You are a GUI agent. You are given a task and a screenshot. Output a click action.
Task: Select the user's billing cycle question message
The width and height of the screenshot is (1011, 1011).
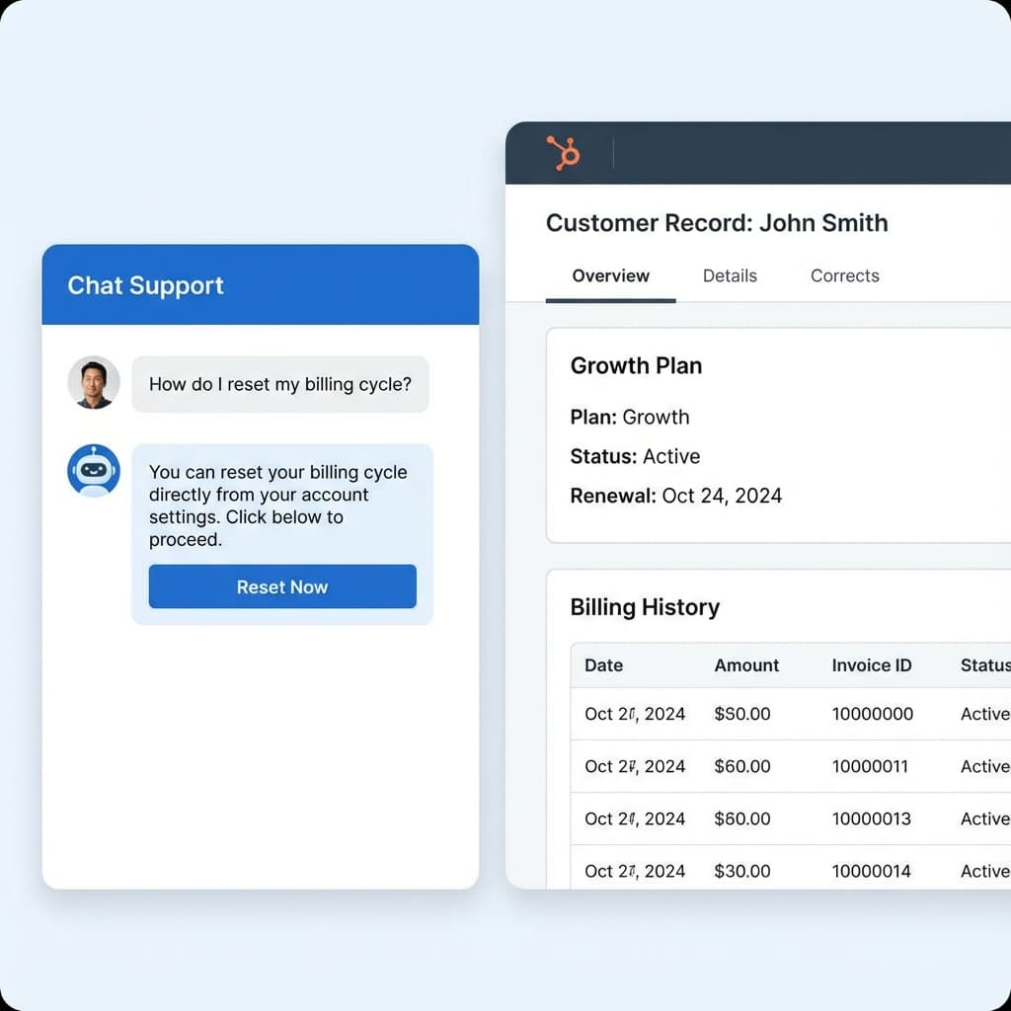coord(280,384)
